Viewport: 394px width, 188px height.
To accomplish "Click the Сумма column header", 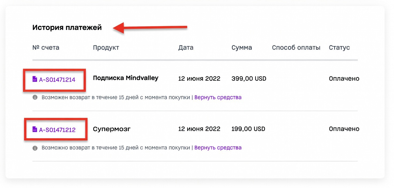I will (242, 48).
